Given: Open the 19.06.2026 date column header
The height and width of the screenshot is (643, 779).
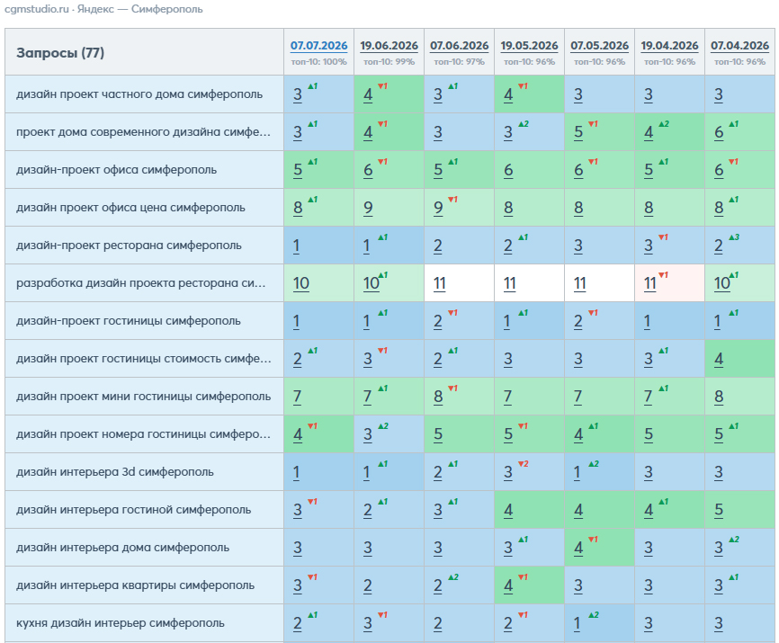Looking at the screenshot, I should tap(389, 46).
